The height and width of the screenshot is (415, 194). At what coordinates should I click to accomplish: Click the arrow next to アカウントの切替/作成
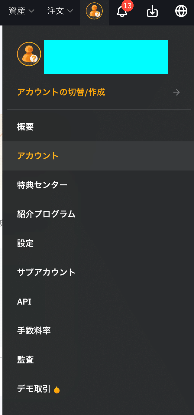(177, 92)
